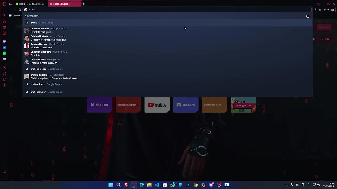
Task: Open the Opera GX main menu logo
Action: (x=4, y=4)
